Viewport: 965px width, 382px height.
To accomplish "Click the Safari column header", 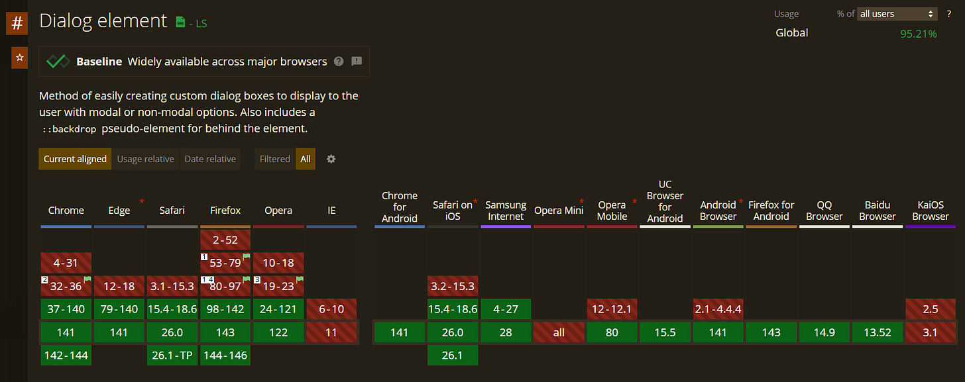I will click(172, 211).
